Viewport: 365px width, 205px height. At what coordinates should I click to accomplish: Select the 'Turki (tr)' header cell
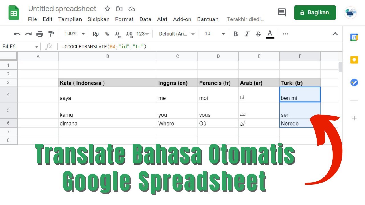pos(300,83)
